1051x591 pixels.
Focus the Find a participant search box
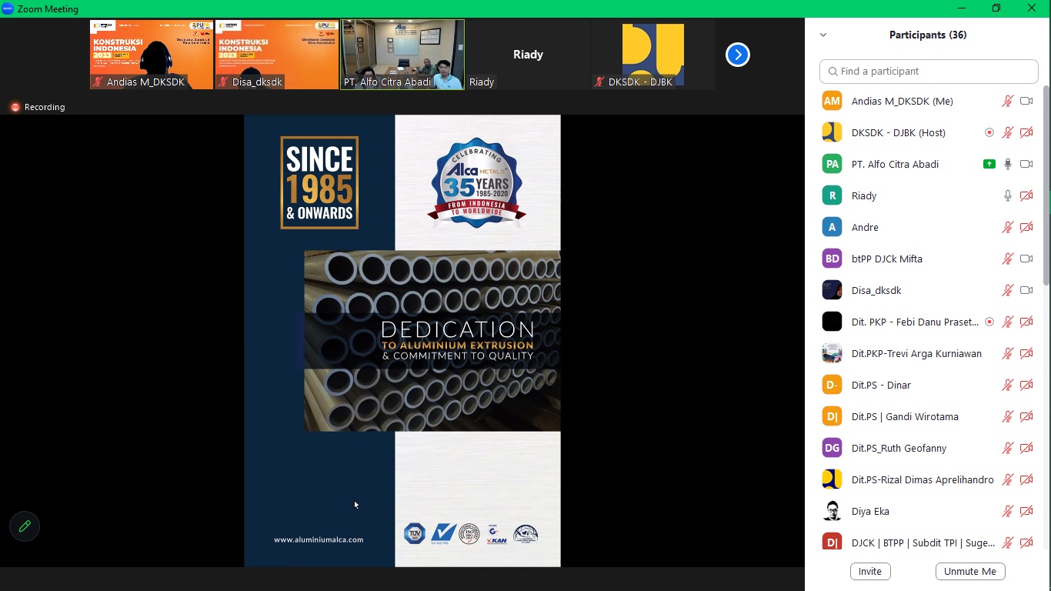[929, 71]
